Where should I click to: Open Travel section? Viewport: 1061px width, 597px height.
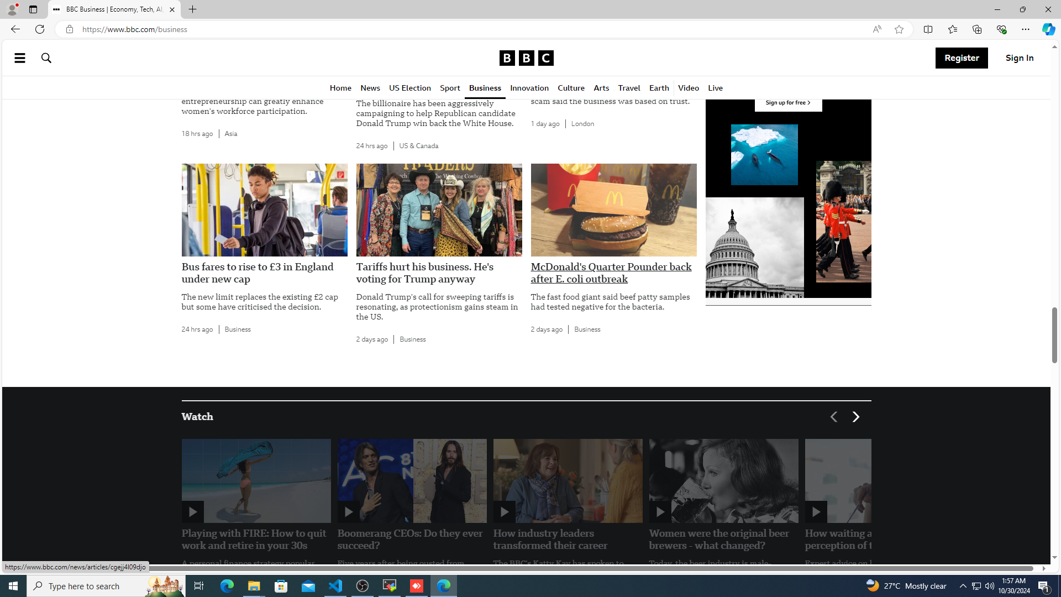click(629, 88)
